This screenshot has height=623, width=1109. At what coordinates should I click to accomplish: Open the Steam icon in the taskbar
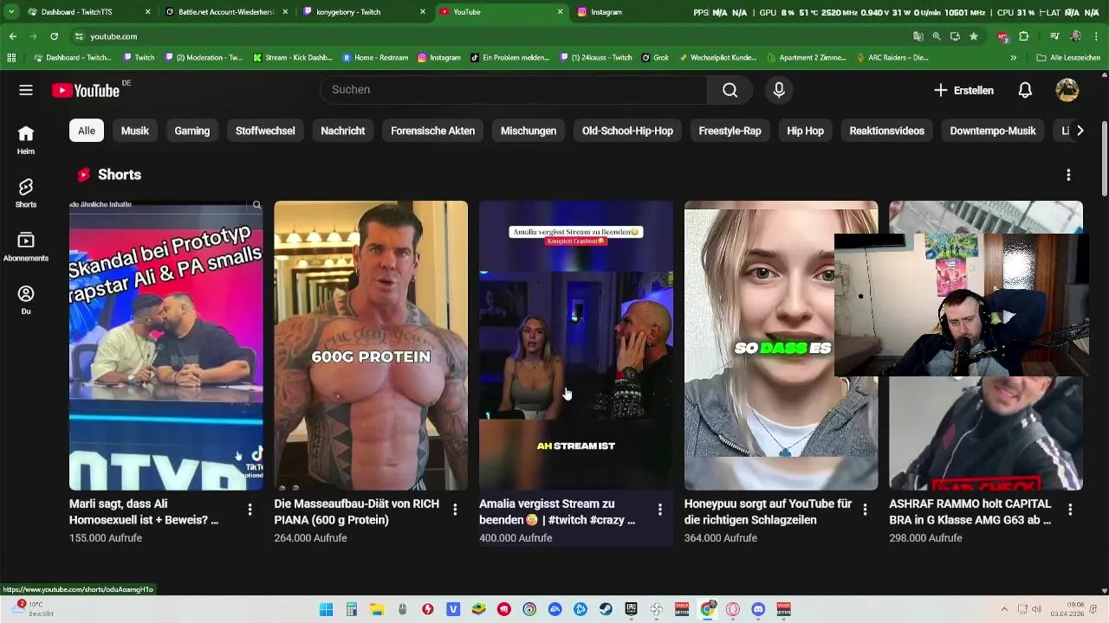(x=606, y=609)
